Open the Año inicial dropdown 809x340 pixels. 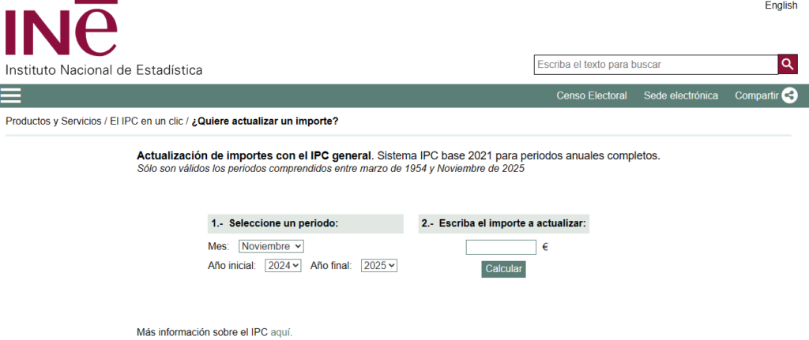[x=284, y=266]
